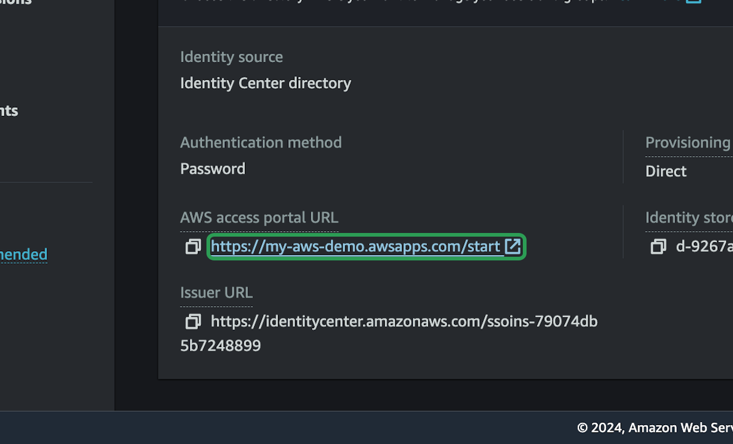The height and width of the screenshot is (444, 733).
Task: Click the Provisioning label
Action: tap(689, 143)
